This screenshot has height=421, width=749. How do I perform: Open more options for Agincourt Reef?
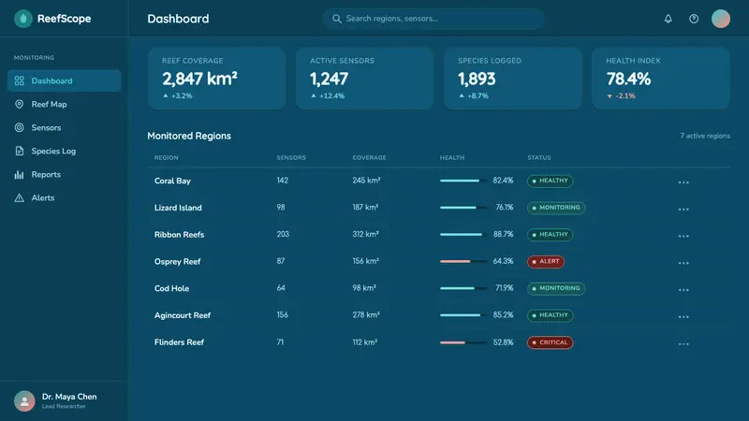click(x=683, y=316)
